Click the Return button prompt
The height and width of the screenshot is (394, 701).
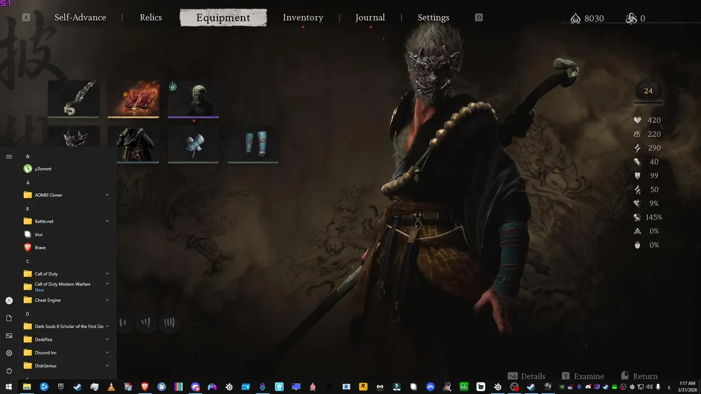point(639,376)
